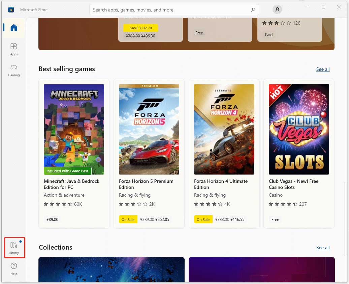
Task: Click the Action & adventure category text
Action: pyautogui.click(x=64, y=195)
